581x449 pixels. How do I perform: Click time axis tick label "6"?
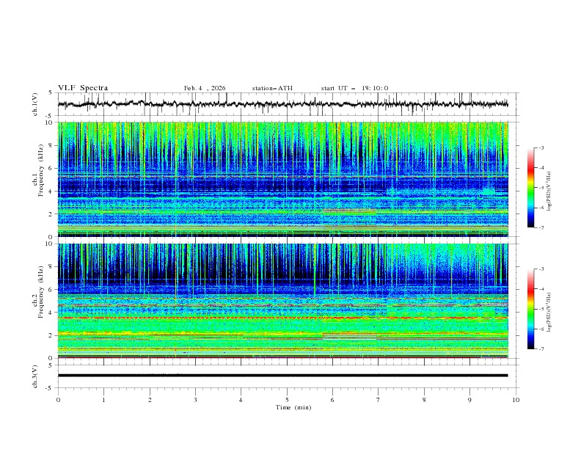click(x=333, y=400)
